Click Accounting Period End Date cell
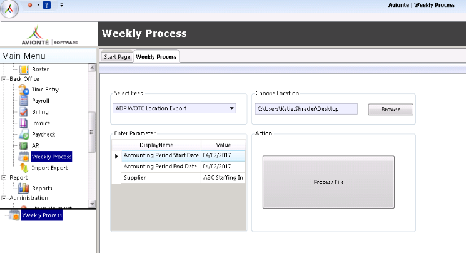The width and height of the screenshot is (466, 253). [161, 167]
